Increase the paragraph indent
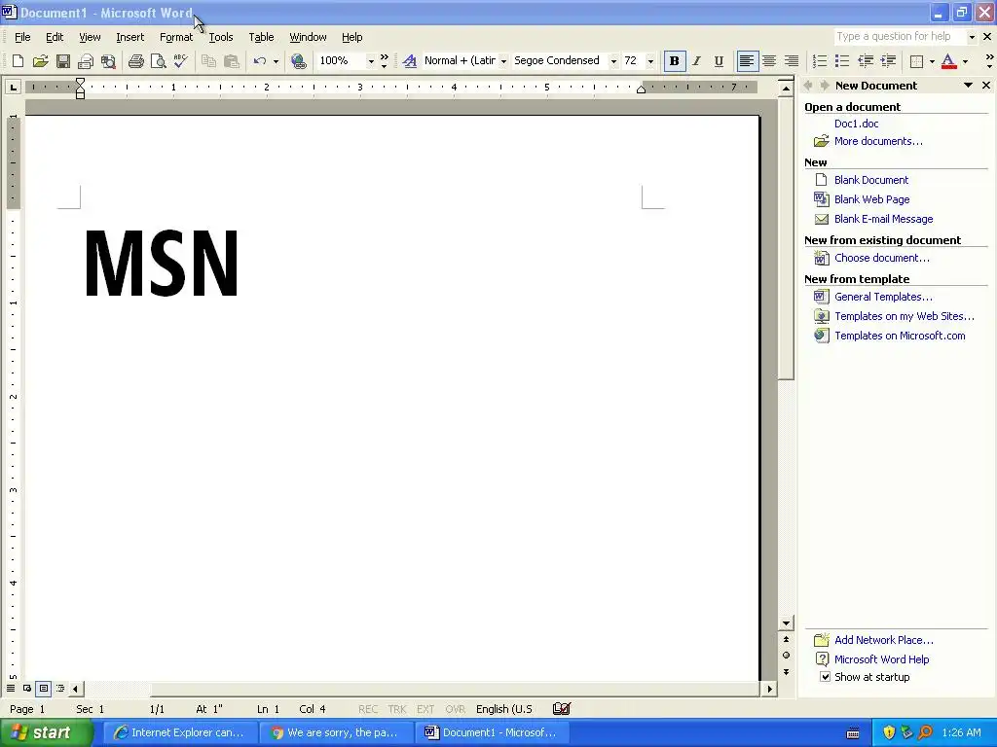Image resolution: width=997 pixels, height=747 pixels. pos(888,61)
